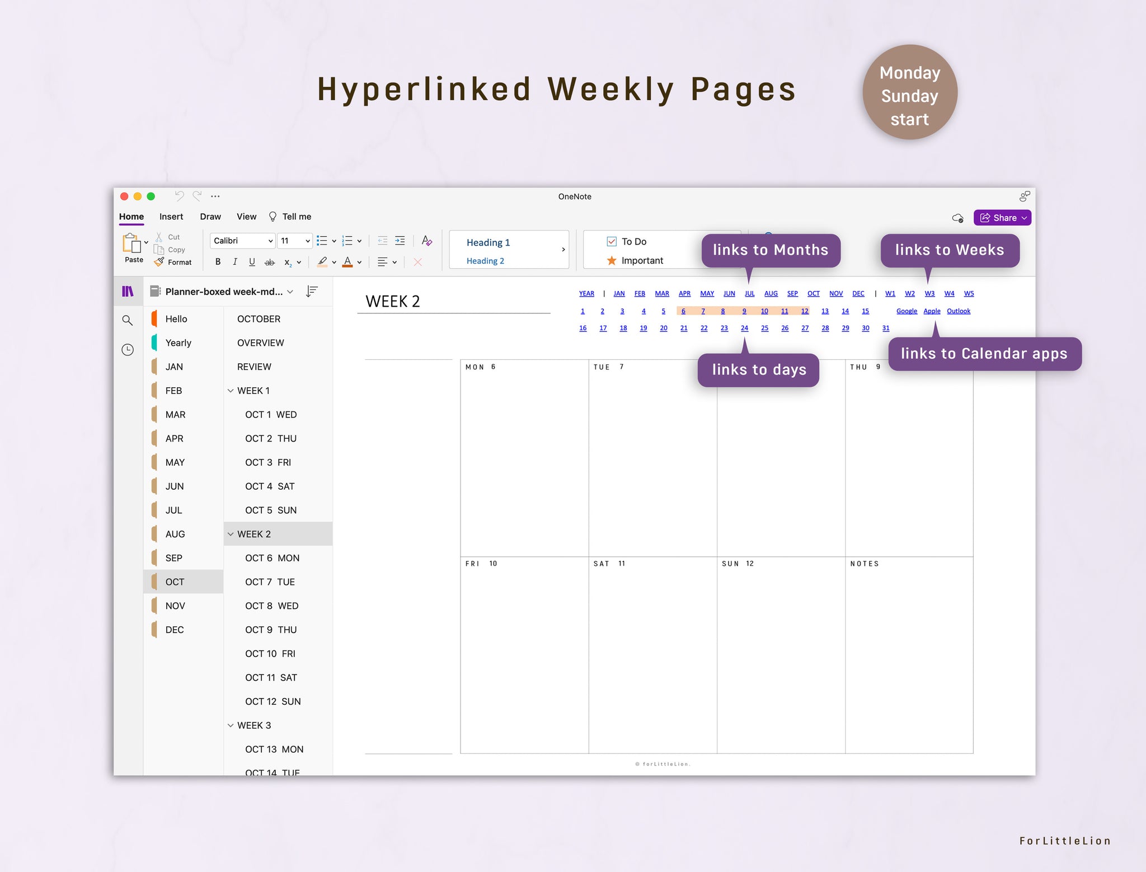This screenshot has width=1146, height=872.
Task: Apply strikethrough formatting
Action: point(270,262)
